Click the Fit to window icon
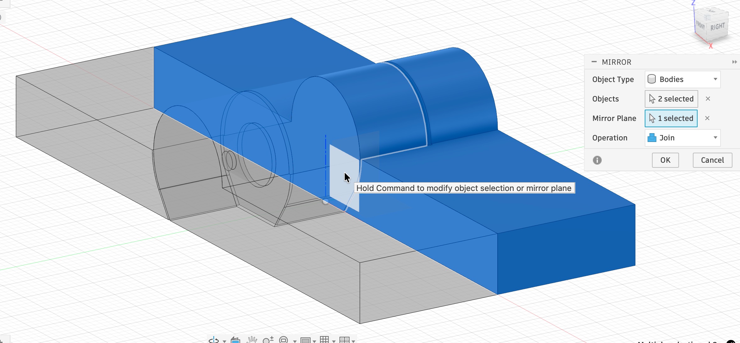Viewport: 740px width, 343px height. pos(284,340)
